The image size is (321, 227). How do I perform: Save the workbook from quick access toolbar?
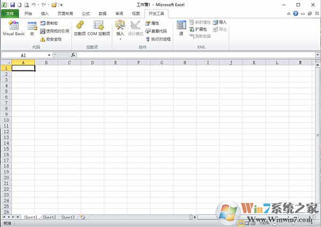[x=12, y=5]
